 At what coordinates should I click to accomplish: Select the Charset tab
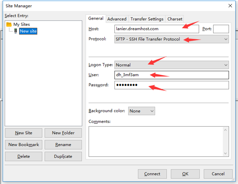click(175, 19)
